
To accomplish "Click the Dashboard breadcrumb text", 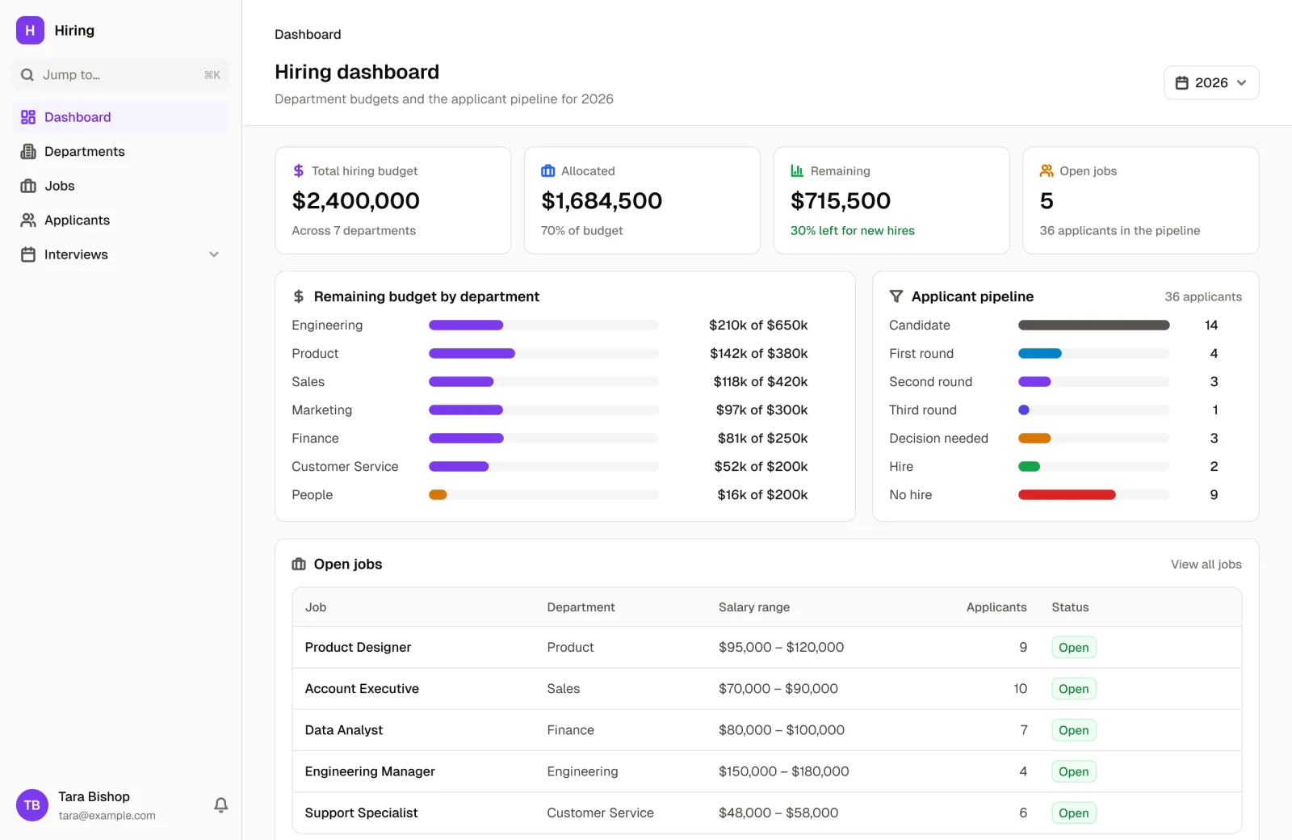I will pos(308,35).
